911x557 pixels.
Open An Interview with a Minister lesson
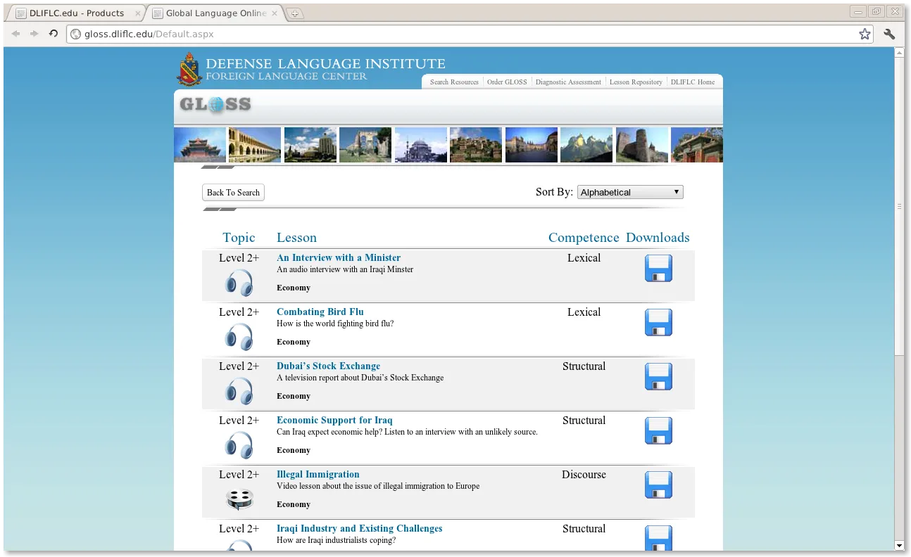(x=339, y=258)
